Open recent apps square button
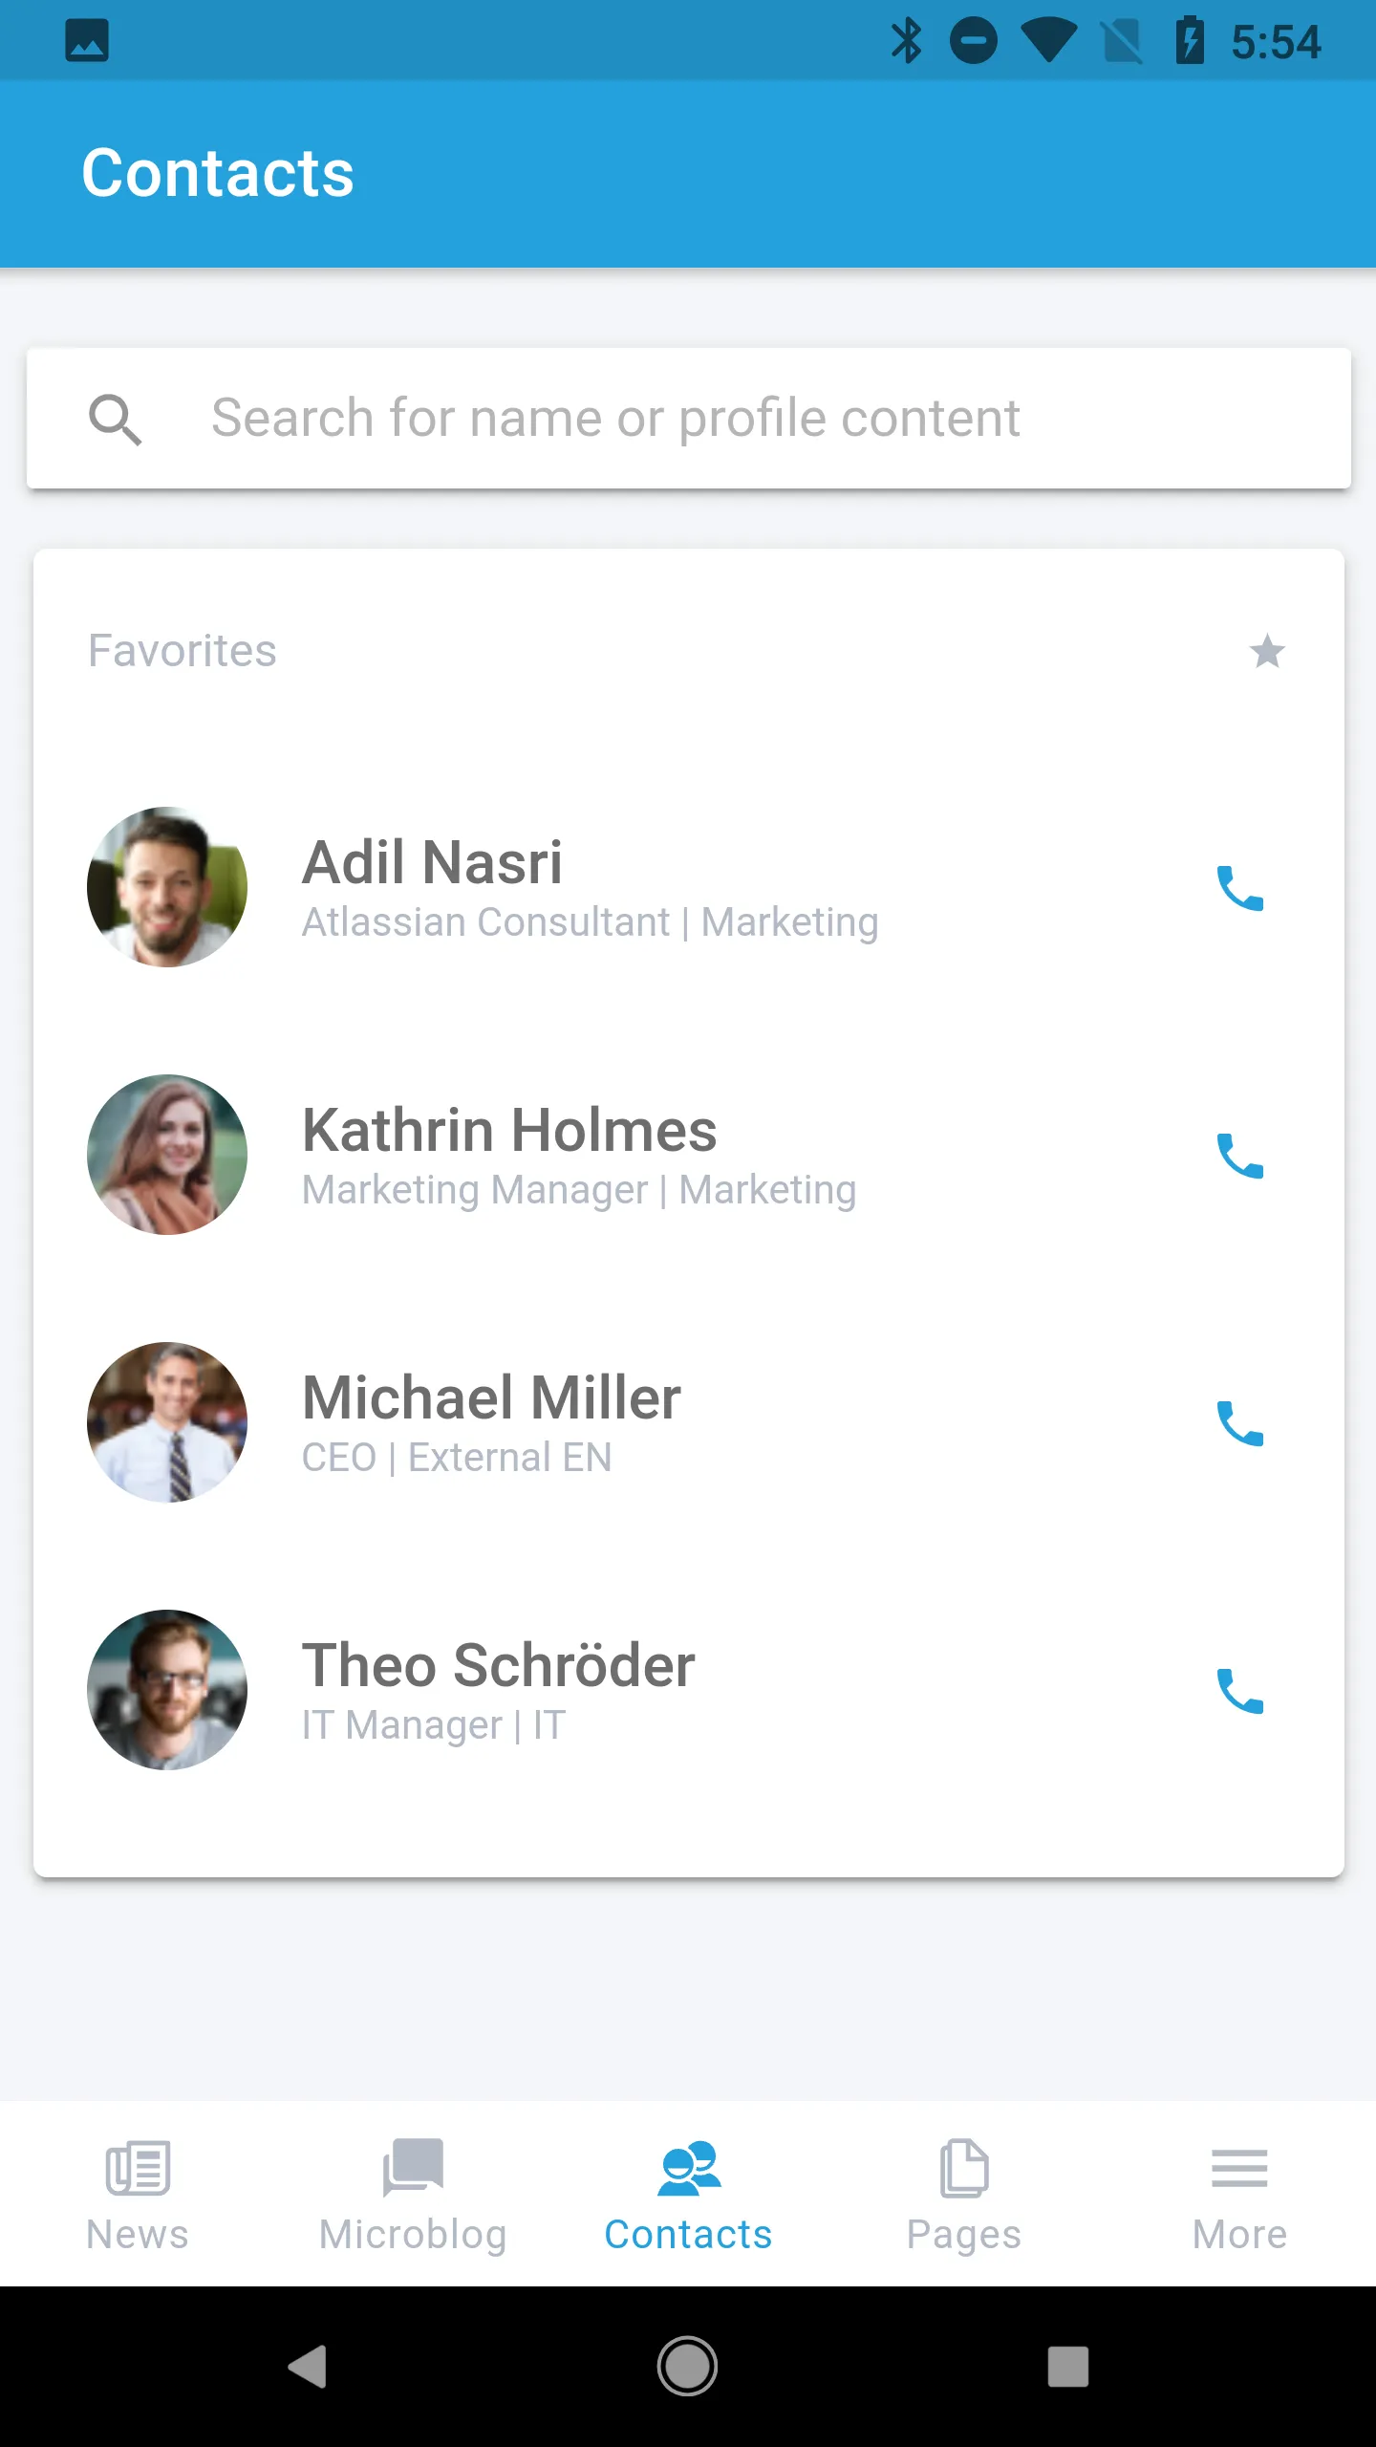1376x2447 pixels. point(1067,2367)
